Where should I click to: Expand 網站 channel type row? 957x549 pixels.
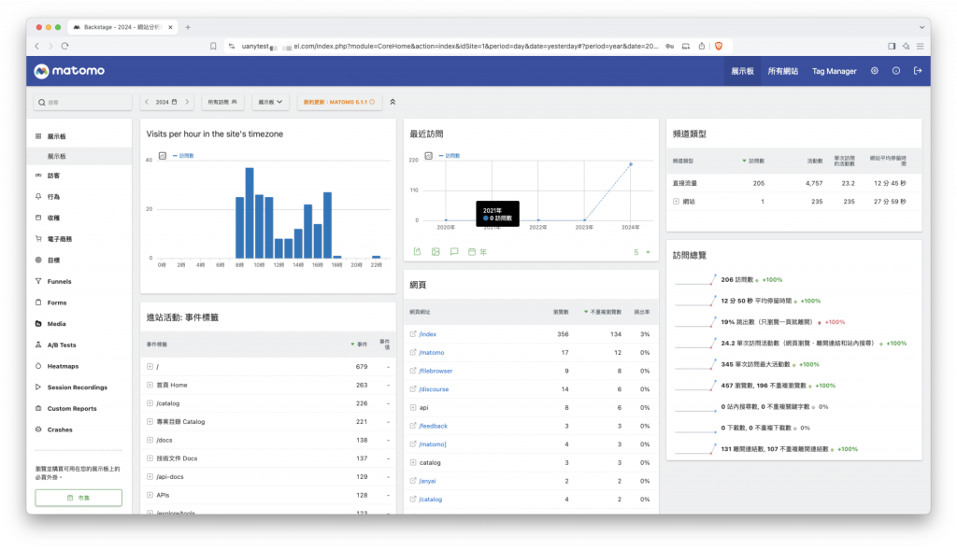pos(677,202)
